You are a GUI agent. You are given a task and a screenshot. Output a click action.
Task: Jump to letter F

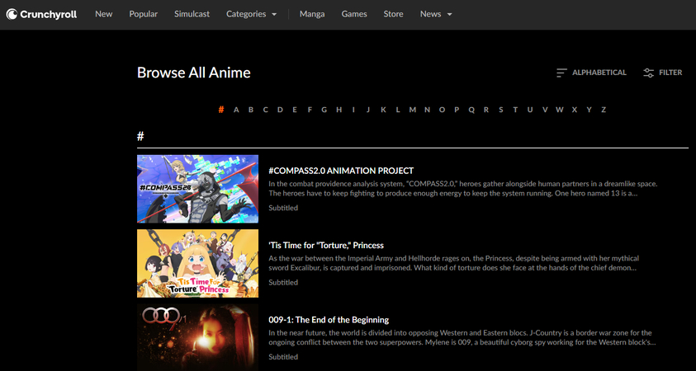tap(310, 110)
